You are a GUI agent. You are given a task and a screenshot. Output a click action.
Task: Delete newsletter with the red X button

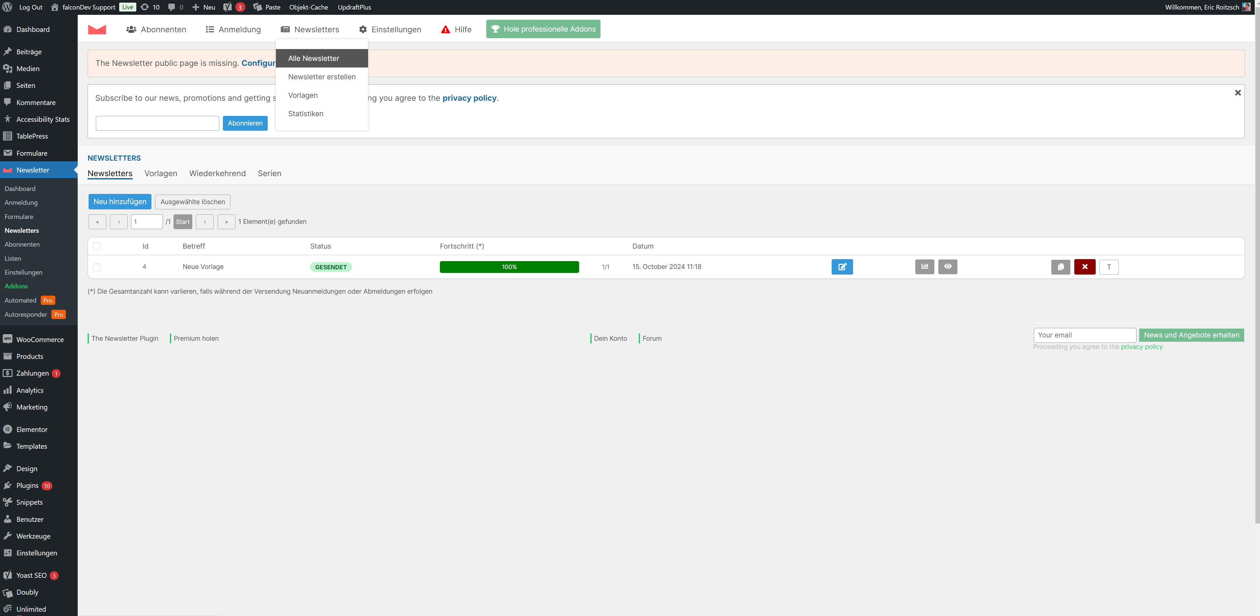(x=1085, y=267)
